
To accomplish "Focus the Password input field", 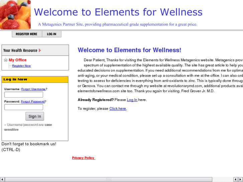I will click(x=23, y=107).
